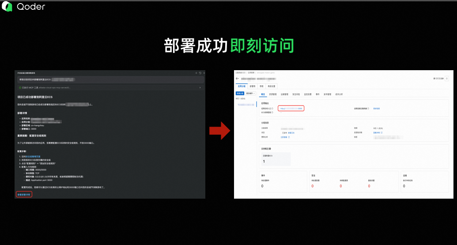Click the order/subscription label near refresh

438,79
